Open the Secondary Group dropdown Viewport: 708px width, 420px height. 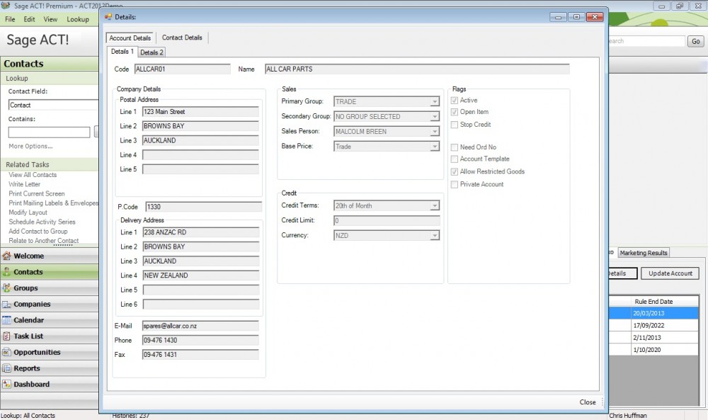435,117
